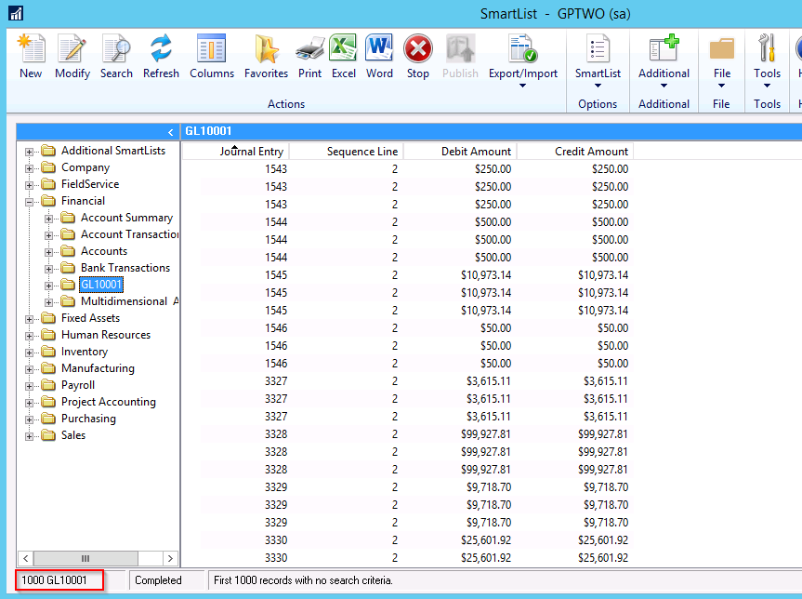The width and height of the screenshot is (802, 599).
Task: Open Modify in the ribbon
Action: click(72, 57)
